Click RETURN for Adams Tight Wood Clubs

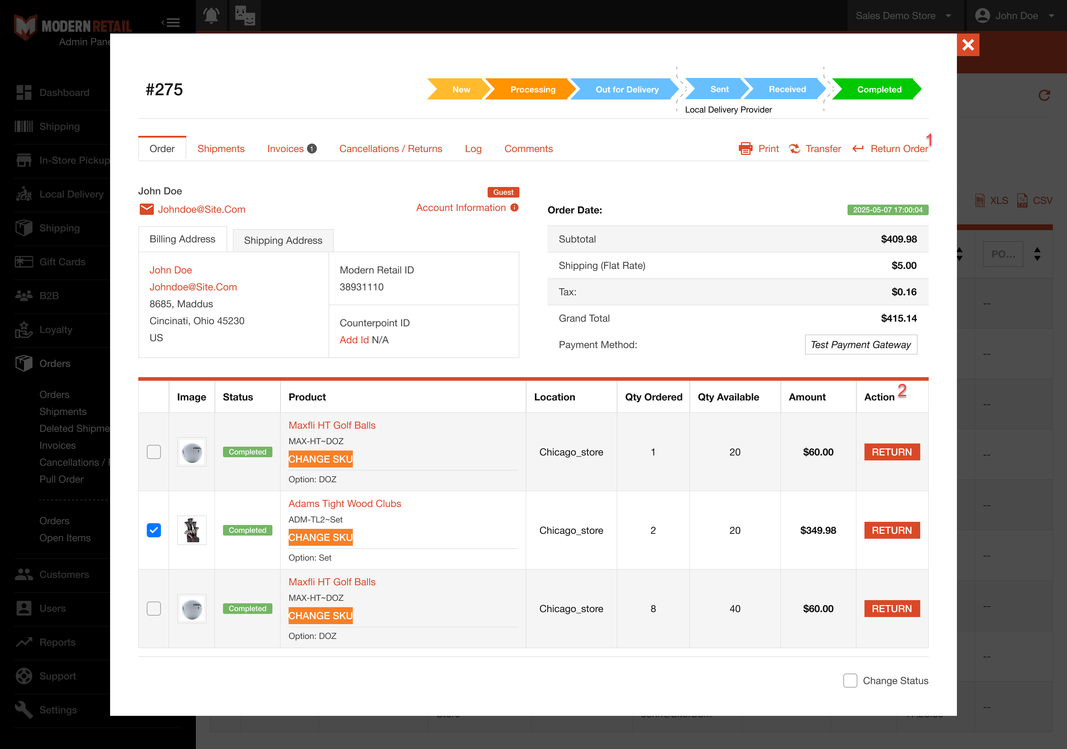point(892,530)
